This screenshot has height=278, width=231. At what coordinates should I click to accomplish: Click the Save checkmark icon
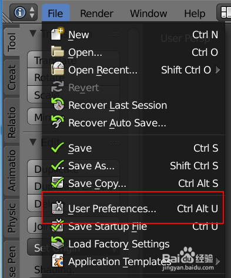pyautogui.click(x=58, y=148)
